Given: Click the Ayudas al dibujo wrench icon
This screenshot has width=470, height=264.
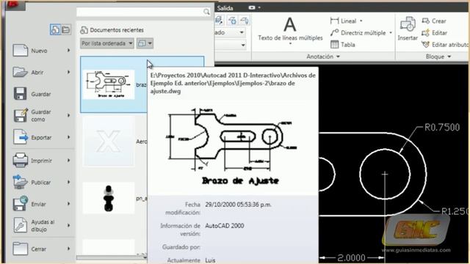Looking at the screenshot, I should point(21,225).
